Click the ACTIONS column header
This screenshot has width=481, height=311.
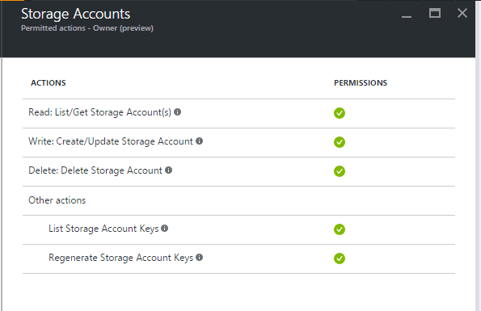pyautogui.click(x=49, y=82)
